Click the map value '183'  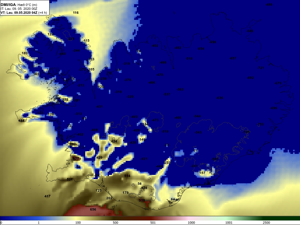(25, 53)
